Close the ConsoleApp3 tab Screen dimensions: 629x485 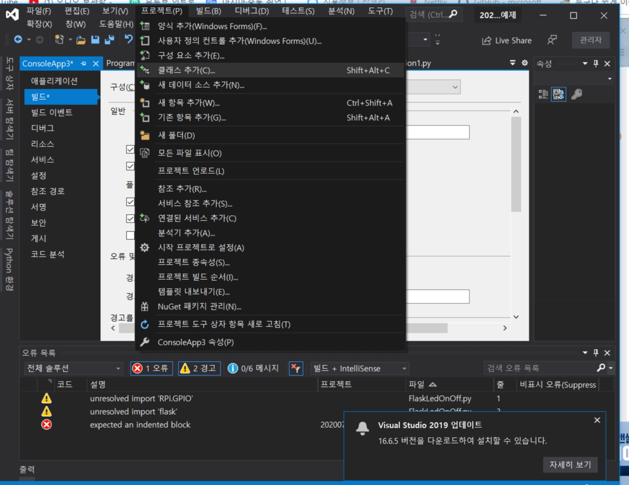point(96,64)
